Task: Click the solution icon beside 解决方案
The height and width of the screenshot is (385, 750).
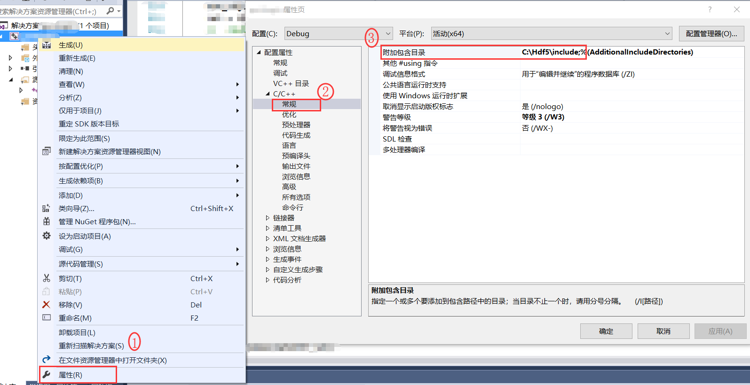Action: point(4,26)
